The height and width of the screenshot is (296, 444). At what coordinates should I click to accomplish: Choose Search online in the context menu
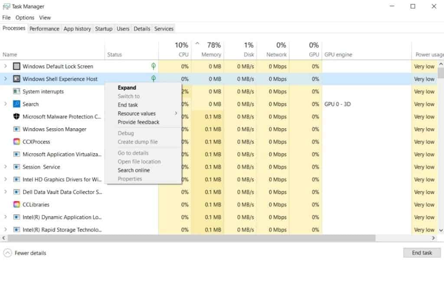144,170
